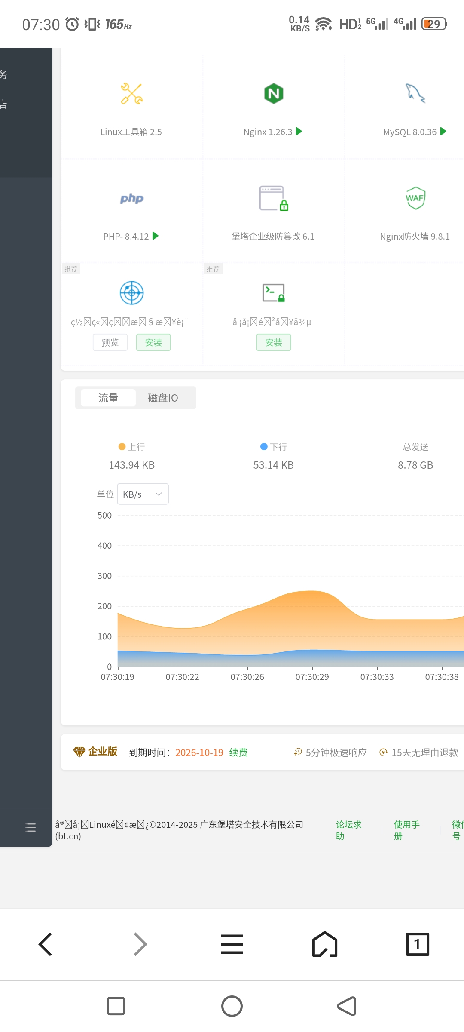This screenshot has width=464, height=1032.
Task: Open the terminal lock plugin icon
Action: point(273,293)
